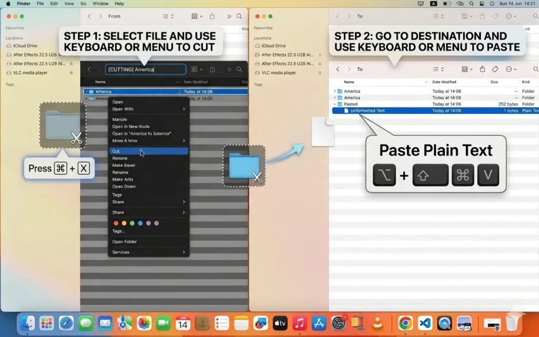This screenshot has height=337, width=539.
Task: Open the App Store from the Dock
Action: point(319,323)
